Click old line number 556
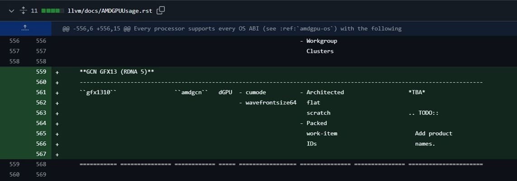 pos(14,41)
